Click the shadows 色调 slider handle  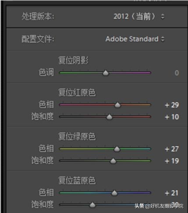tap(106, 73)
